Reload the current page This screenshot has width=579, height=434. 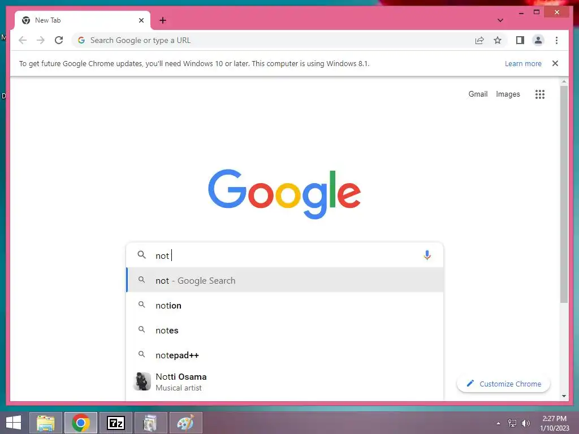[x=59, y=40]
